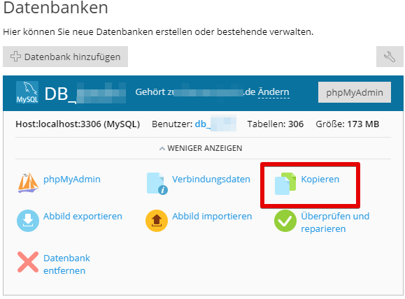The height and width of the screenshot is (299, 405).
Task: Click the Ändern link in header
Action: [x=273, y=92]
